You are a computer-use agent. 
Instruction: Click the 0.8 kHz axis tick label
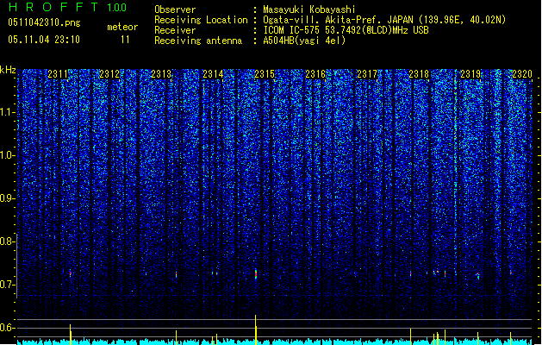tap(7, 241)
